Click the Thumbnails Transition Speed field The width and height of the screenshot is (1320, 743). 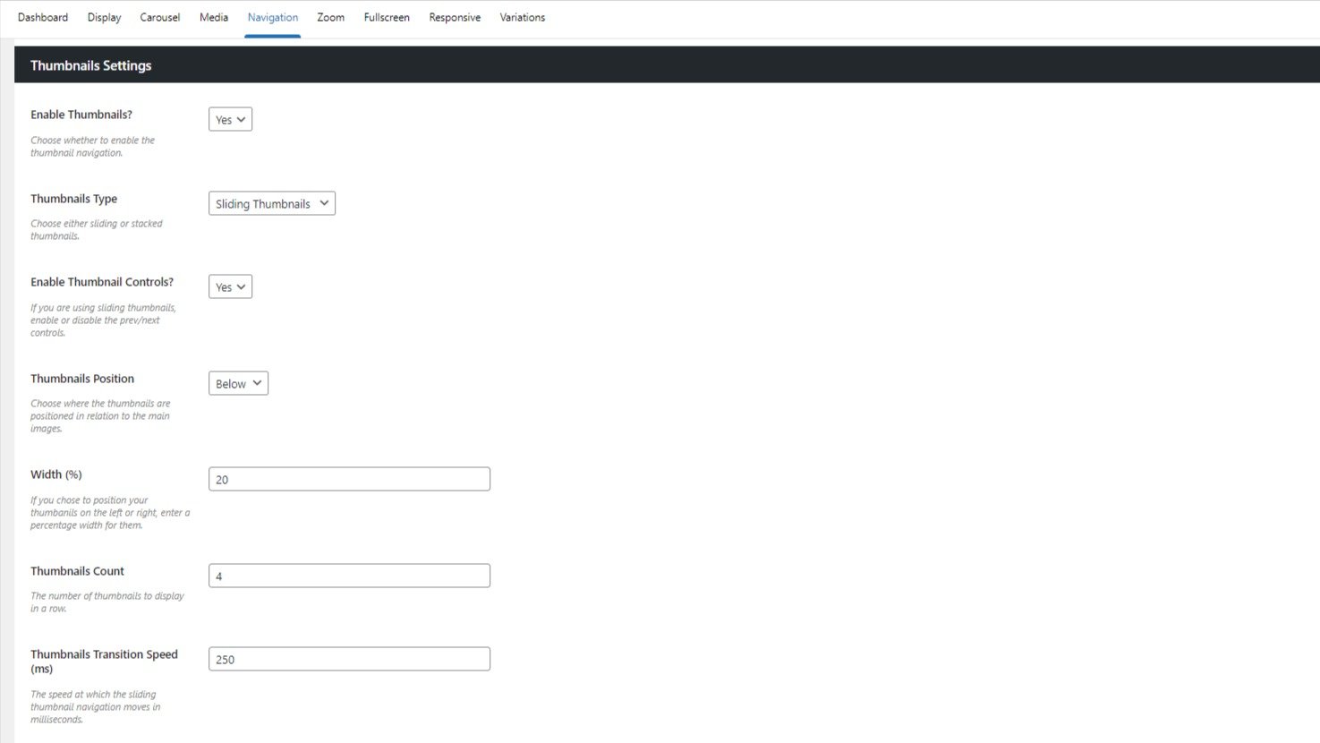pyautogui.click(x=348, y=658)
